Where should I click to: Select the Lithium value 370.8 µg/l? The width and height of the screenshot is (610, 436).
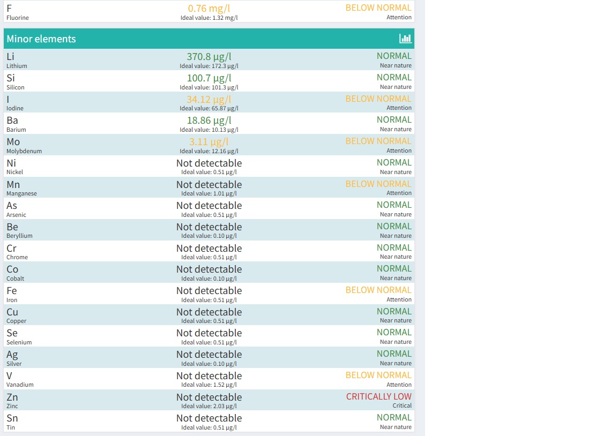[209, 57]
